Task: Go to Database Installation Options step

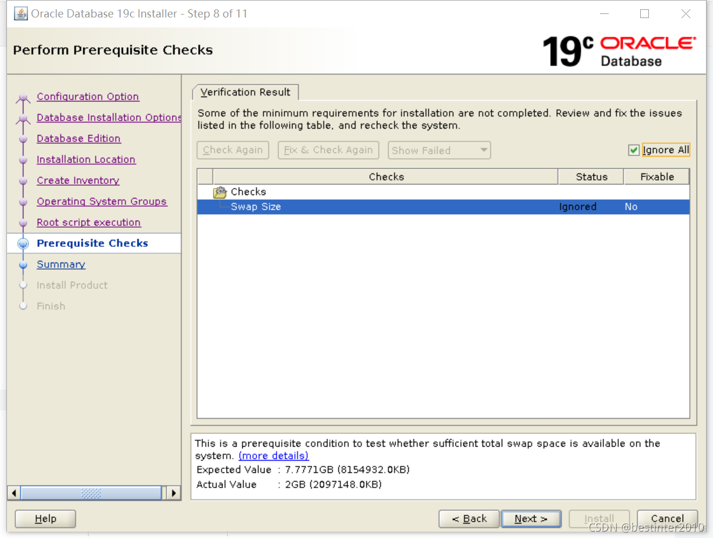Action: [x=109, y=118]
